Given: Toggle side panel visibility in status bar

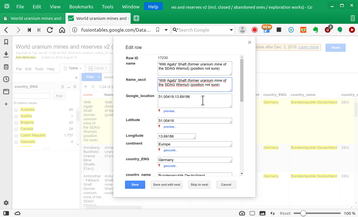Looking at the screenshot, I should coord(6,213).
